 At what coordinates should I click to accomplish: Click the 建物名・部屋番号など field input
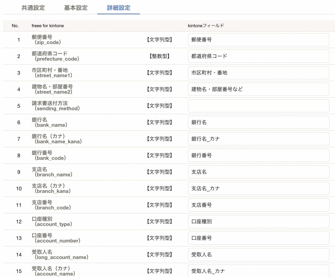(258, 89)
